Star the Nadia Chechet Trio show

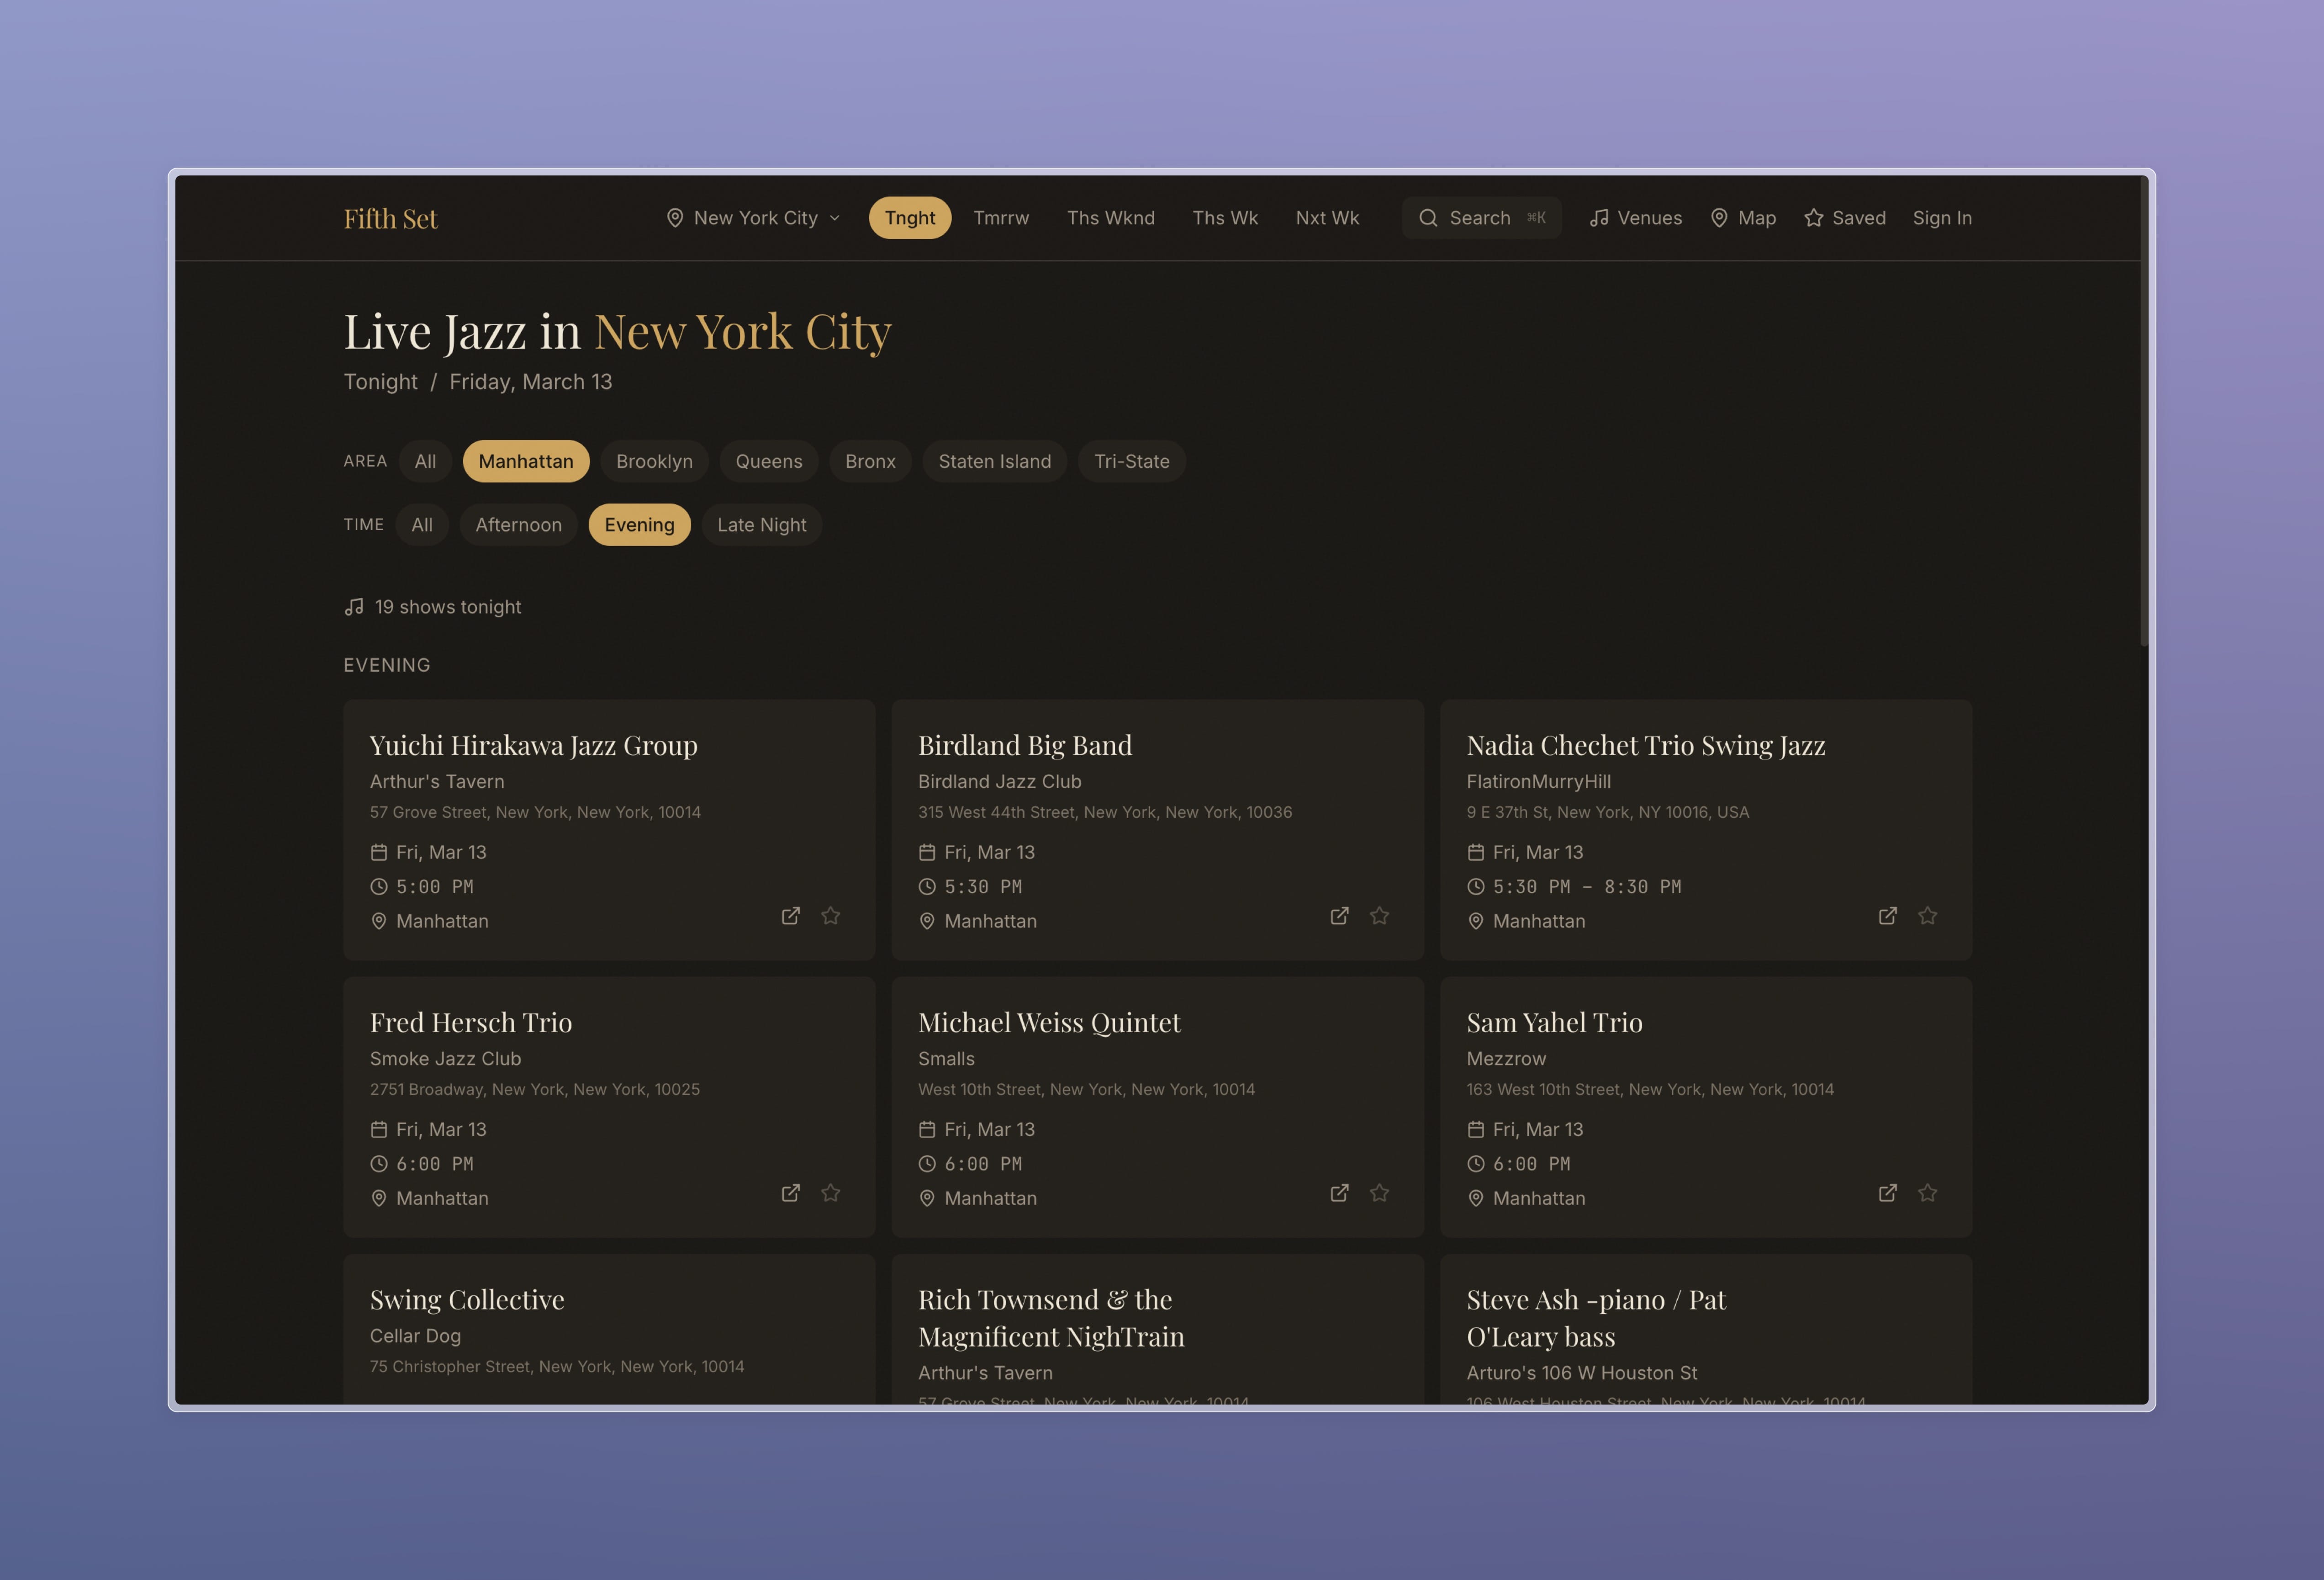tap(1927, 916)
